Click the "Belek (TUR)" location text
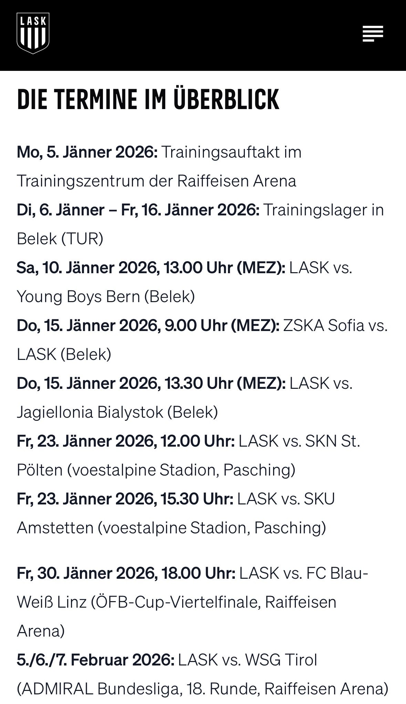The width and height of the screenshot is (406, 704). [x=60, y=239]
